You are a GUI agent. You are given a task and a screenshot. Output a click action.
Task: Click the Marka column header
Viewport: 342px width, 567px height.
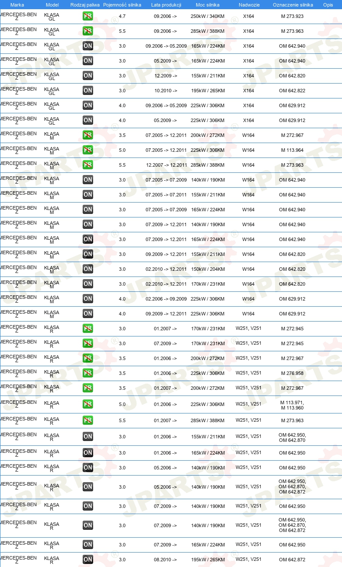(x=17, y=5)
